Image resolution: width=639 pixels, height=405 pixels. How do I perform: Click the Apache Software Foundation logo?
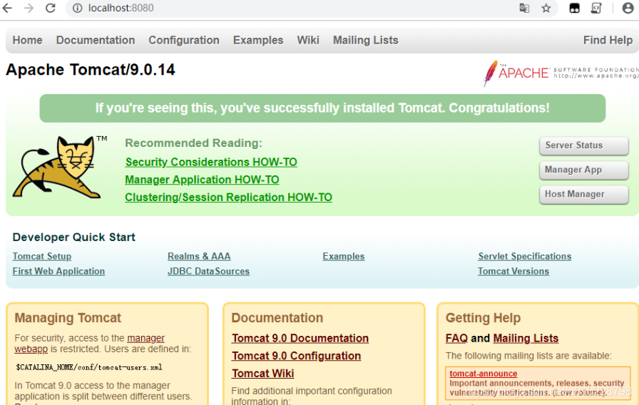561,73
